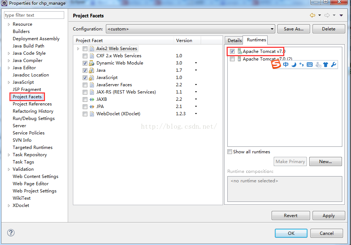The height and width of the screenshot is (245, 351).
Task: Tick the Show all runtimes checkbox
Action: [230, 152]
